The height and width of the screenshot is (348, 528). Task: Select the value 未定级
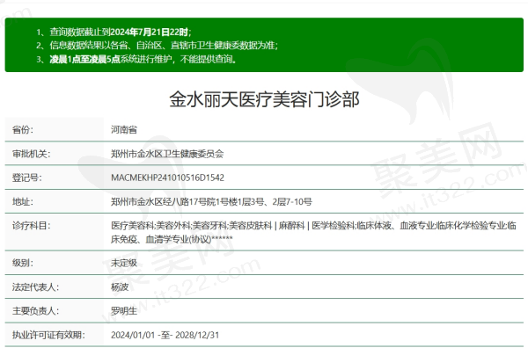(x=124, y=263)
